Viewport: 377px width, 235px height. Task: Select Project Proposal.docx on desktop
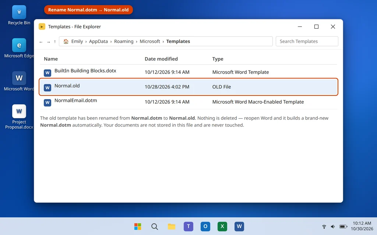(19, 117)
